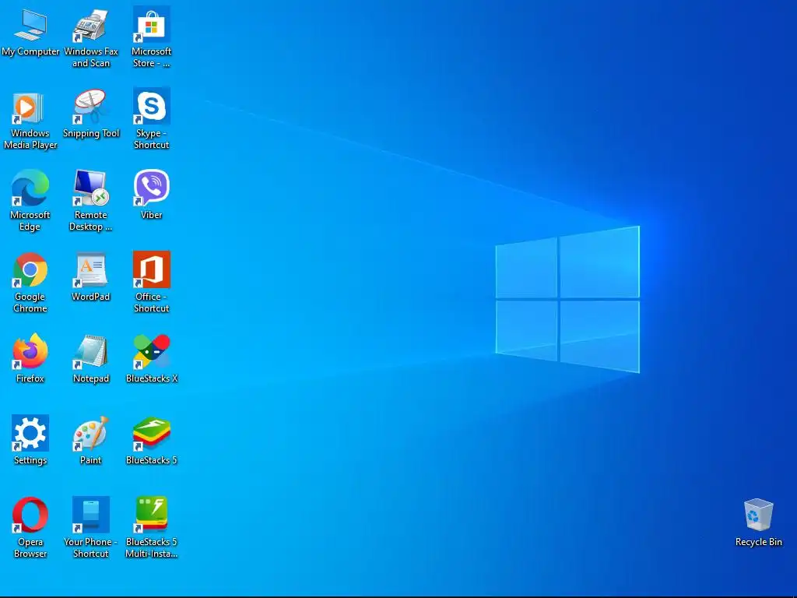797x598 pixels.
Task: Select the BlueStacks X shortcut icon
Action: click(x=152, y=351)
